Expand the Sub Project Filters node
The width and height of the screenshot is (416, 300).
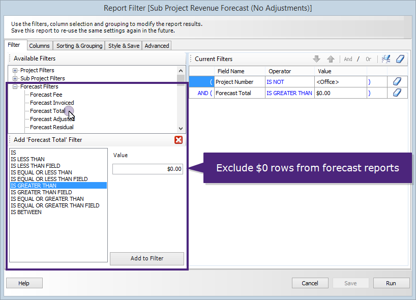click(x=15, y=78)
